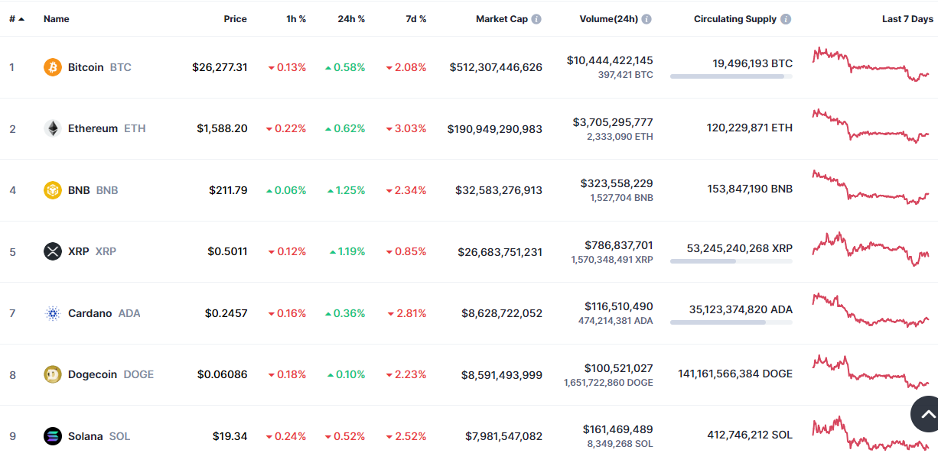
Task: Click BNB supply 153,847,190 BNB
Action: [750, 189]
